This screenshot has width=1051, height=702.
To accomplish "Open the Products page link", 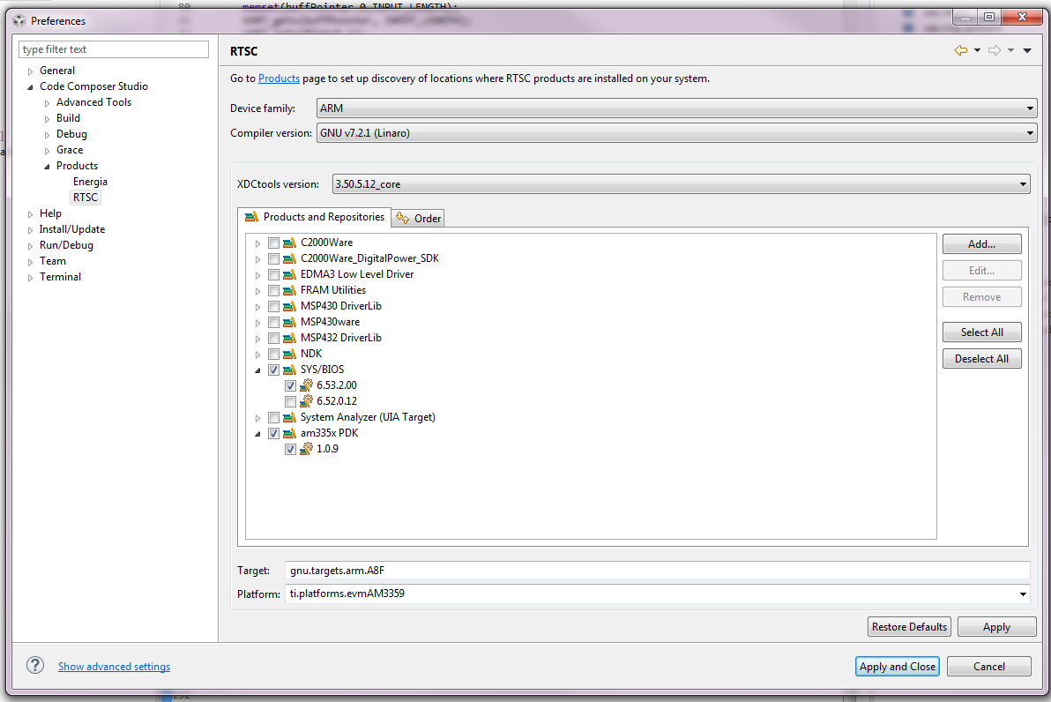I will (279, 78).
